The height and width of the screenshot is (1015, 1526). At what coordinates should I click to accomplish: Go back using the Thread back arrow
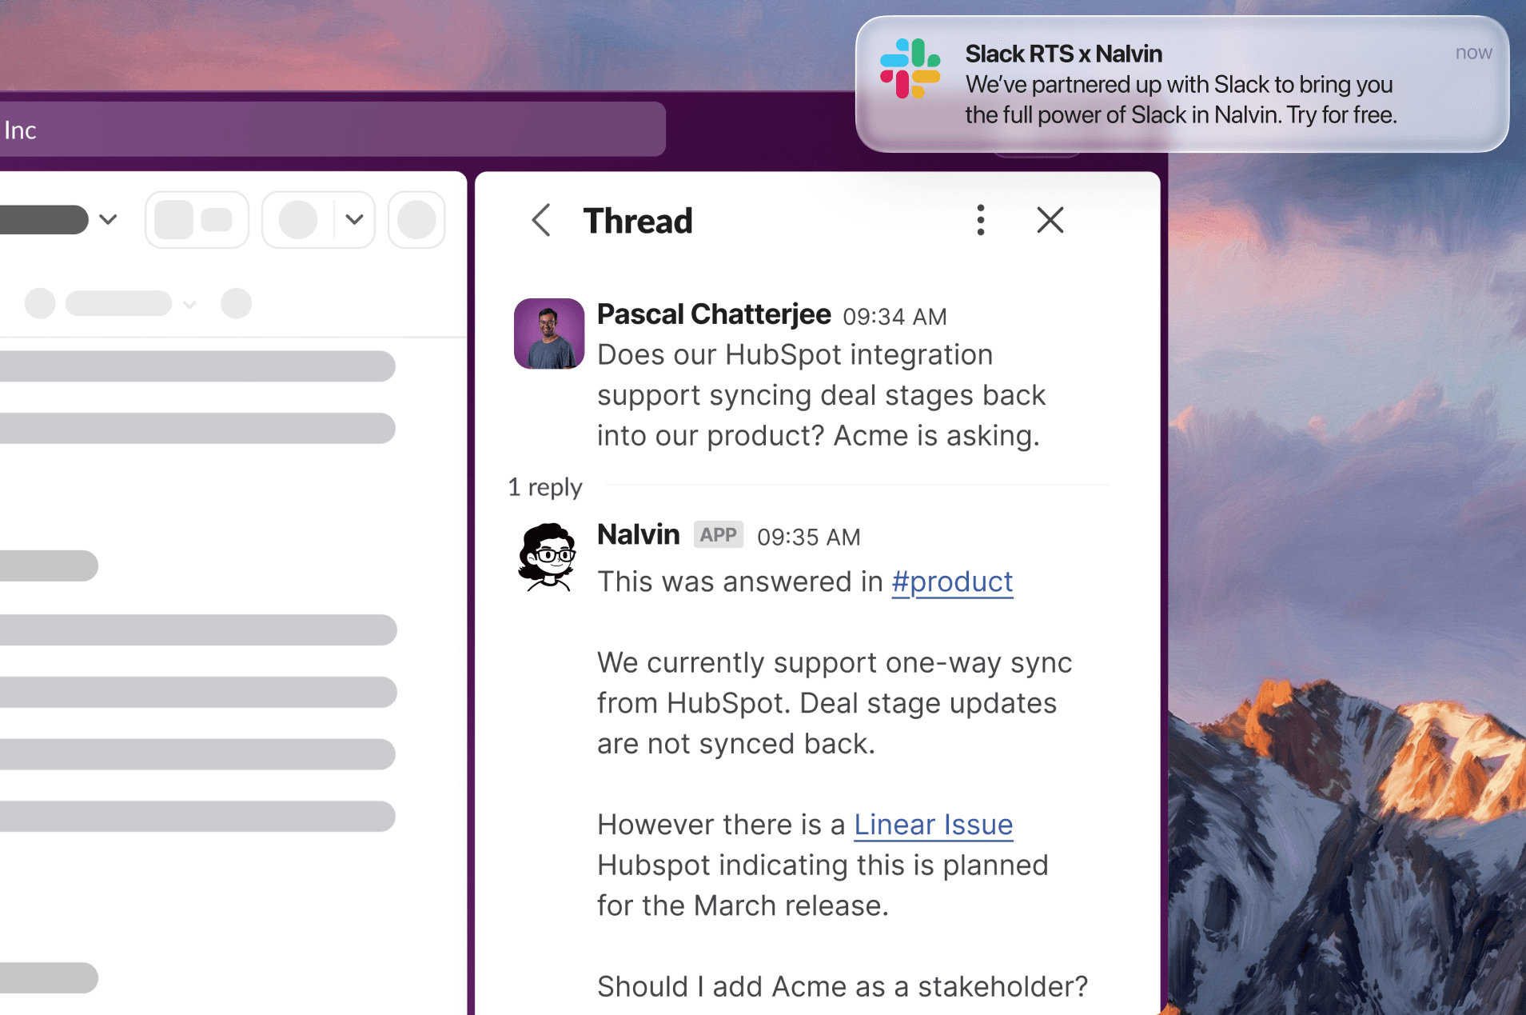point(541,220)
